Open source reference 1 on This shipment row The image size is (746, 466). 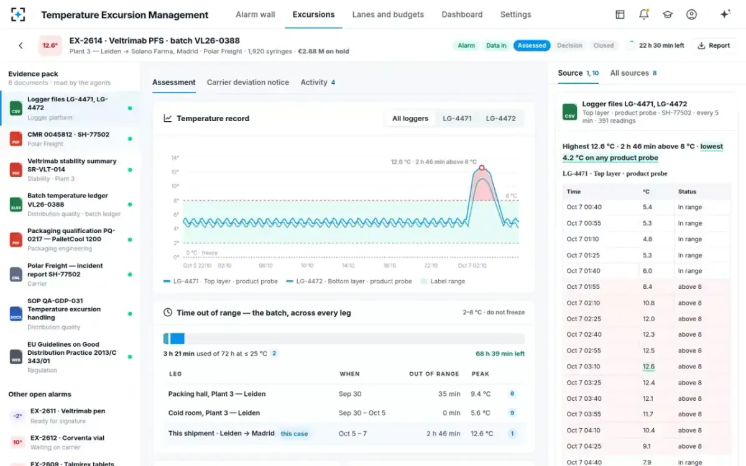[512, 434]
